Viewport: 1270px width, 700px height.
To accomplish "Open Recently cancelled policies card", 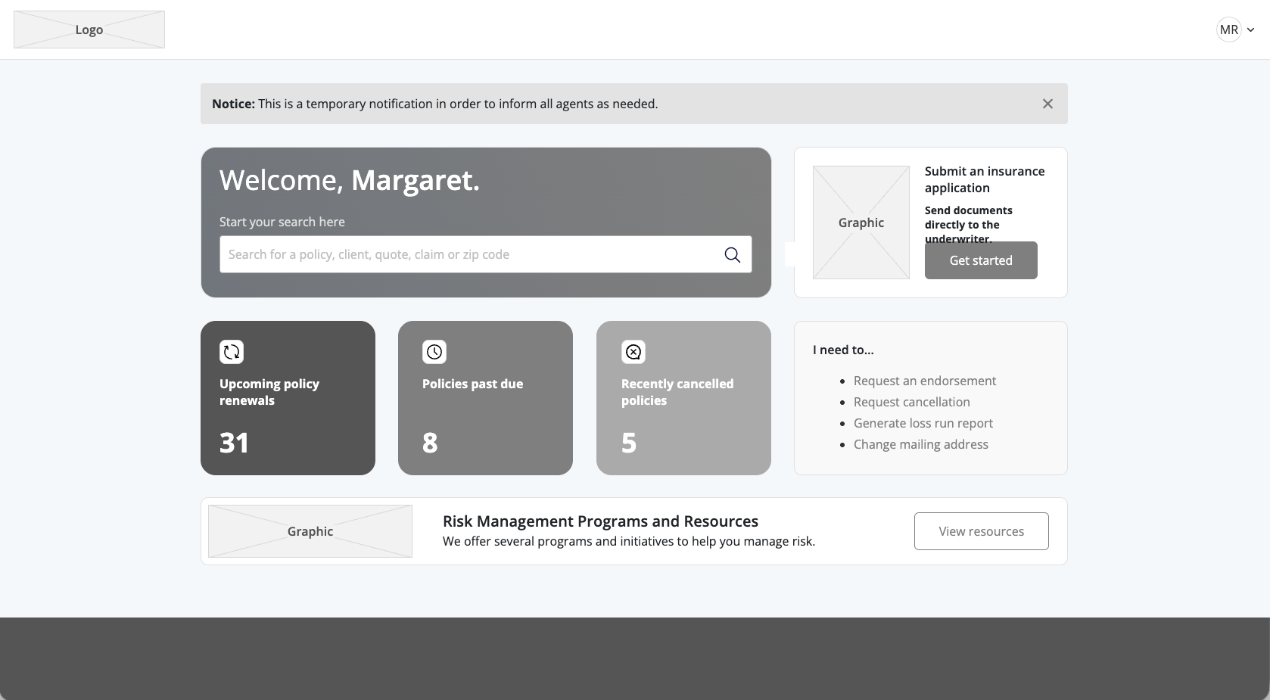I will (683, 398).
